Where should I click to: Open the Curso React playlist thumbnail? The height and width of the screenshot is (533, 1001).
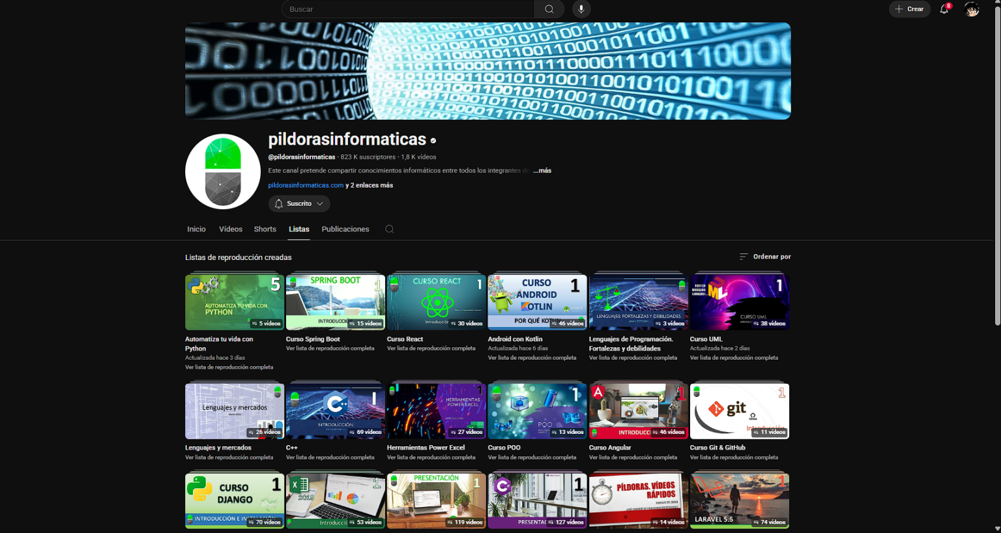(x=436, y=302)
